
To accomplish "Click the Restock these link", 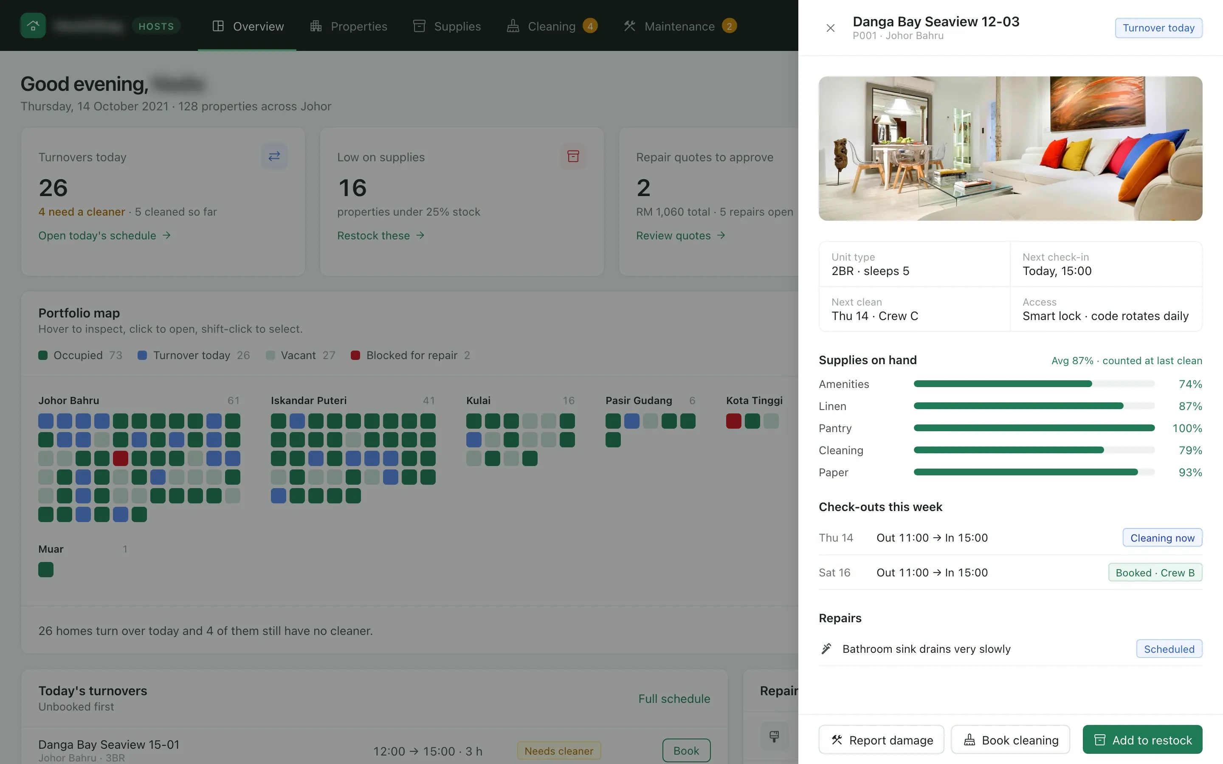I will [380, 236].
